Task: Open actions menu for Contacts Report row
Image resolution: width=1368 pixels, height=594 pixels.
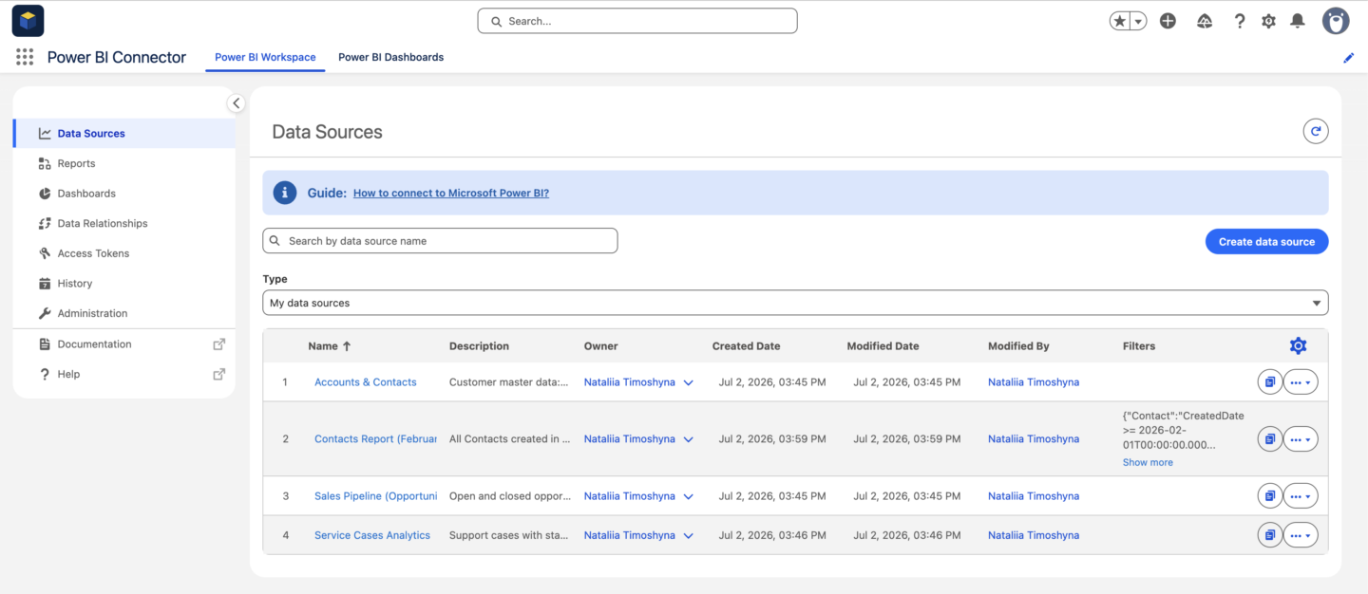Action: click(x=1301, y=439)
